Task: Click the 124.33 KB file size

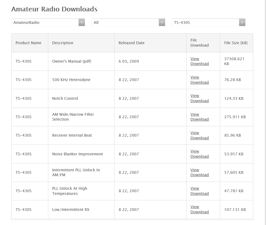Action: 234,98
